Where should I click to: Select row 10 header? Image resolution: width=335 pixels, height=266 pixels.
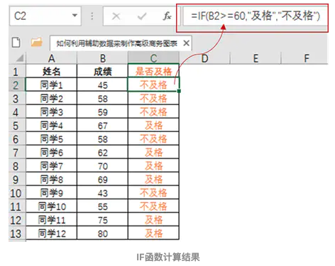point(16,193)
